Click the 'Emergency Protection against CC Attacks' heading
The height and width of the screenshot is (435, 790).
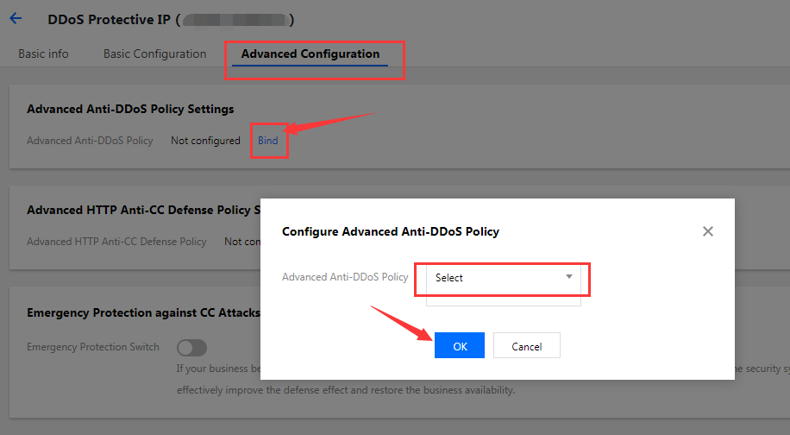point(143,313)
